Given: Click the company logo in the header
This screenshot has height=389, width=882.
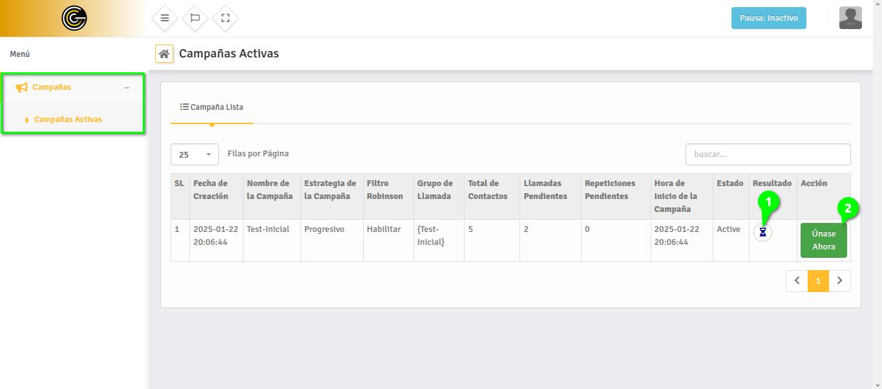Looking at the screenshot, I should (74, 18).
